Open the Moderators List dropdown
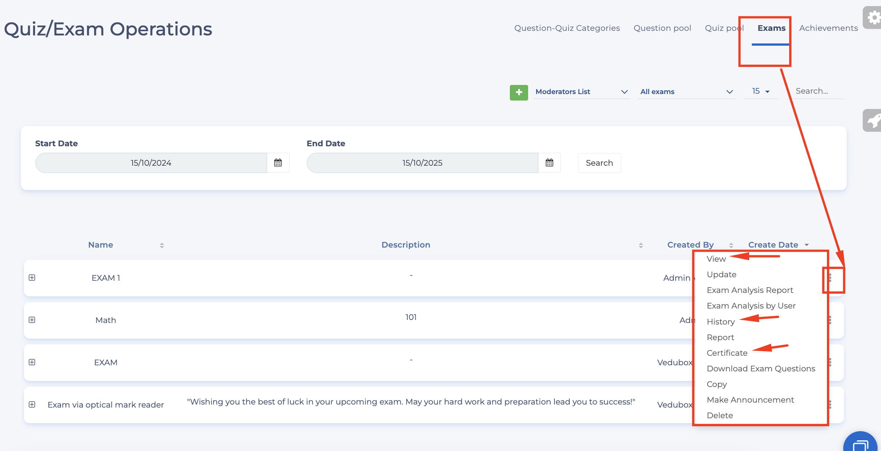The height and width of the screenshot is (451, 881). coord(581,92)
